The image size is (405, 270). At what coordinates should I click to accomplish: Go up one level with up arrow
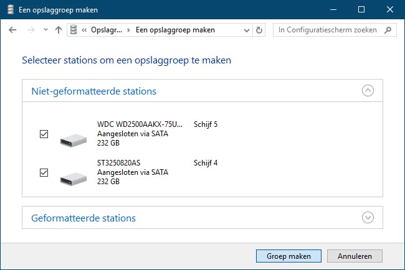[58, 30]
